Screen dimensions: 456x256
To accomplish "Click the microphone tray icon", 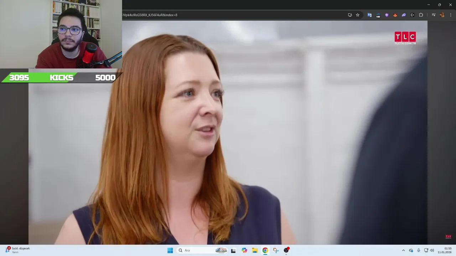I will 419,250.
